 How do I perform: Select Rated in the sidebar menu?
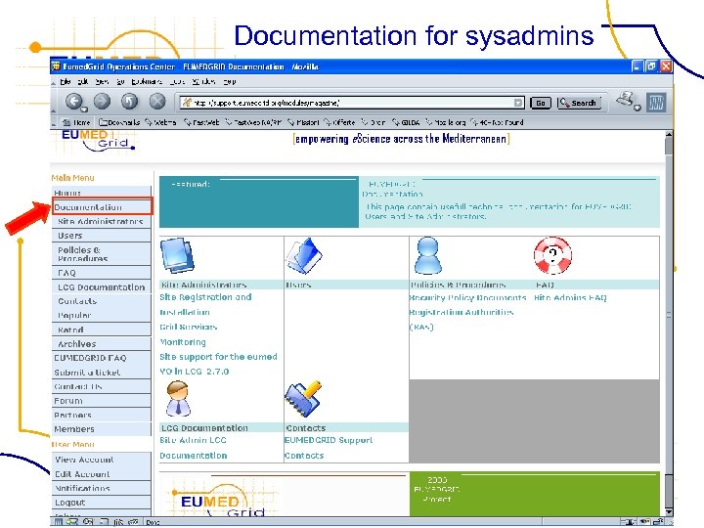click(x=102, y=330)
